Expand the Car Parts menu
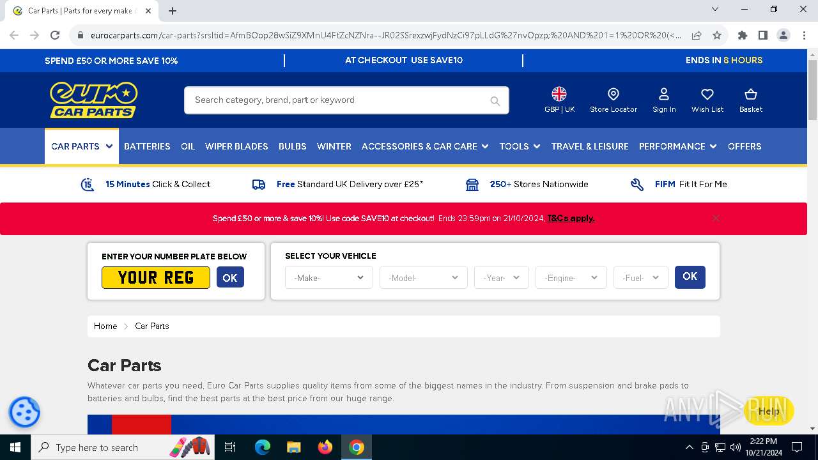 tap(82, 146)
